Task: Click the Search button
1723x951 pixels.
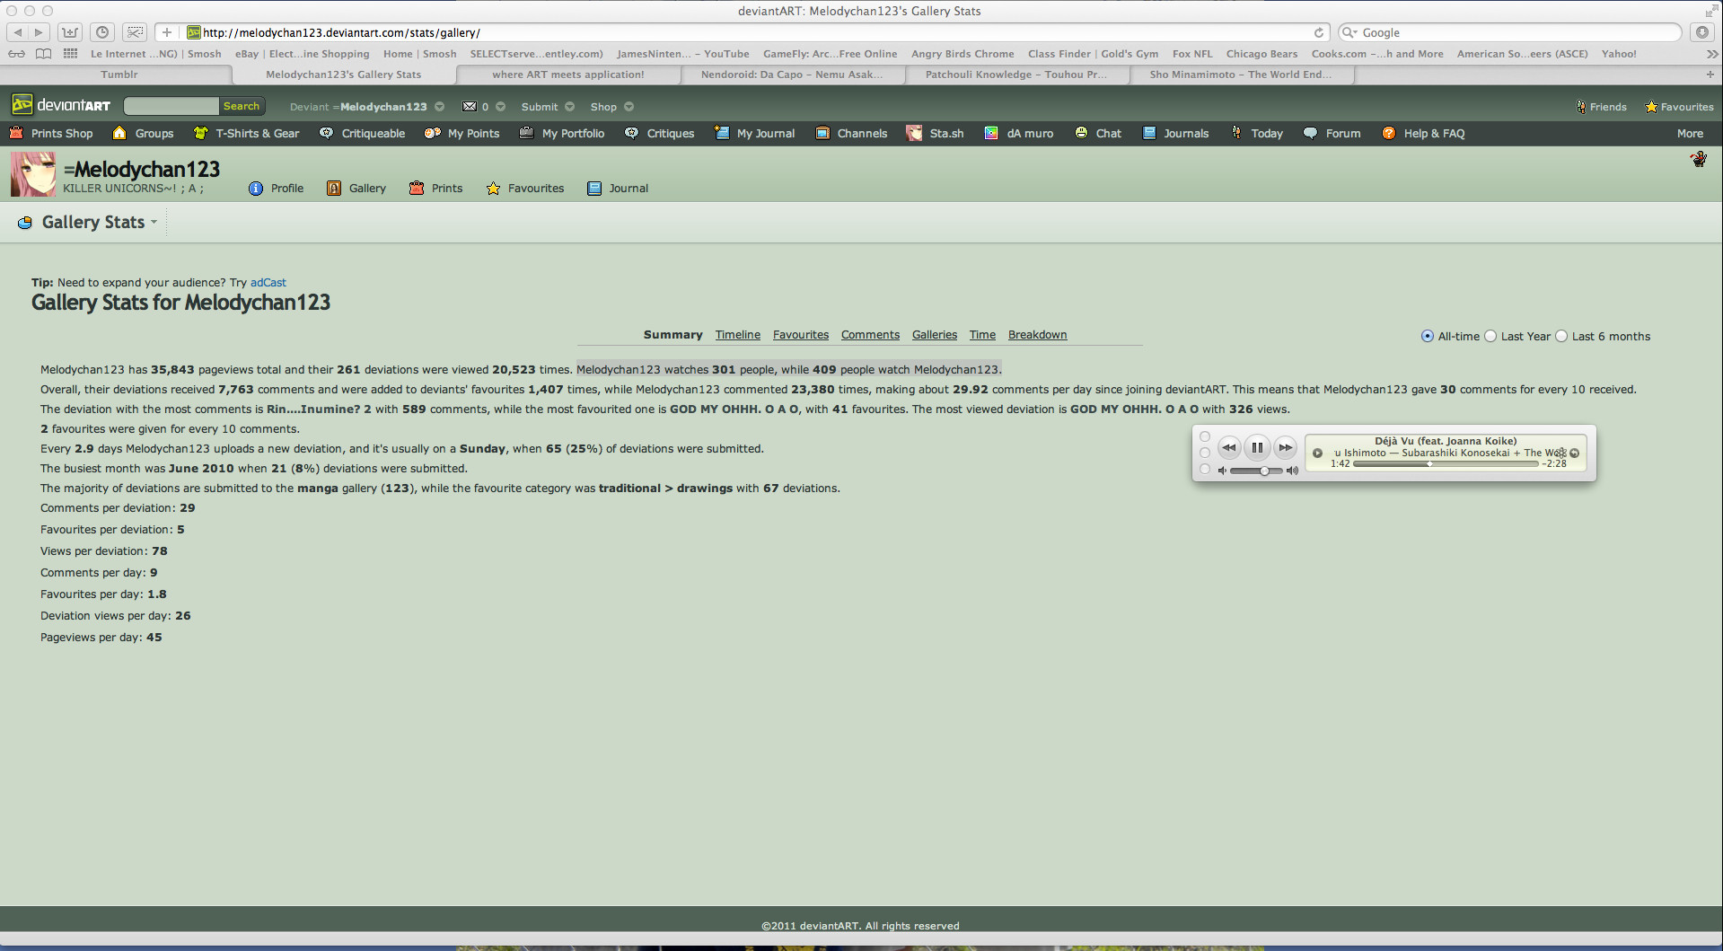Action: (x=242, y=106)
